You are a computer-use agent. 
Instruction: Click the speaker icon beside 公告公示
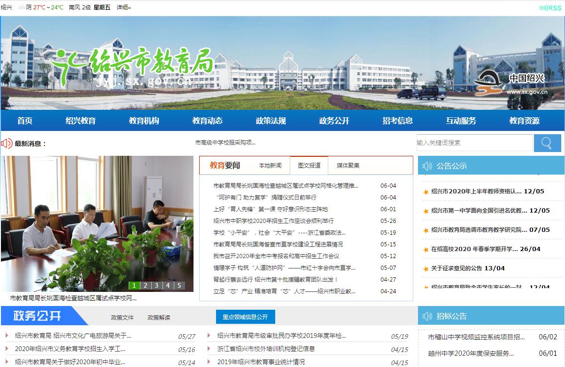tap(427, 166)
